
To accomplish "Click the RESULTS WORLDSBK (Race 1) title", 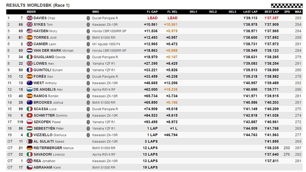I will click(x=38, y=5).
